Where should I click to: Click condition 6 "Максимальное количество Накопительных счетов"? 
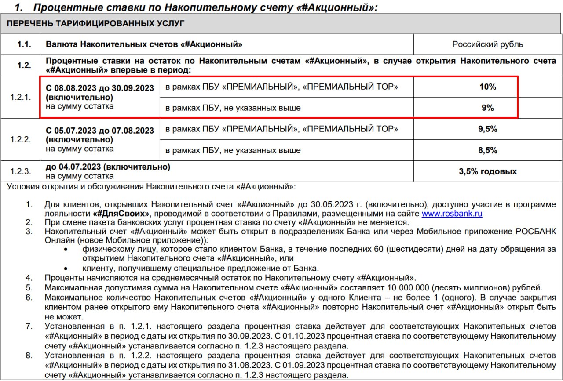[300, 307]
